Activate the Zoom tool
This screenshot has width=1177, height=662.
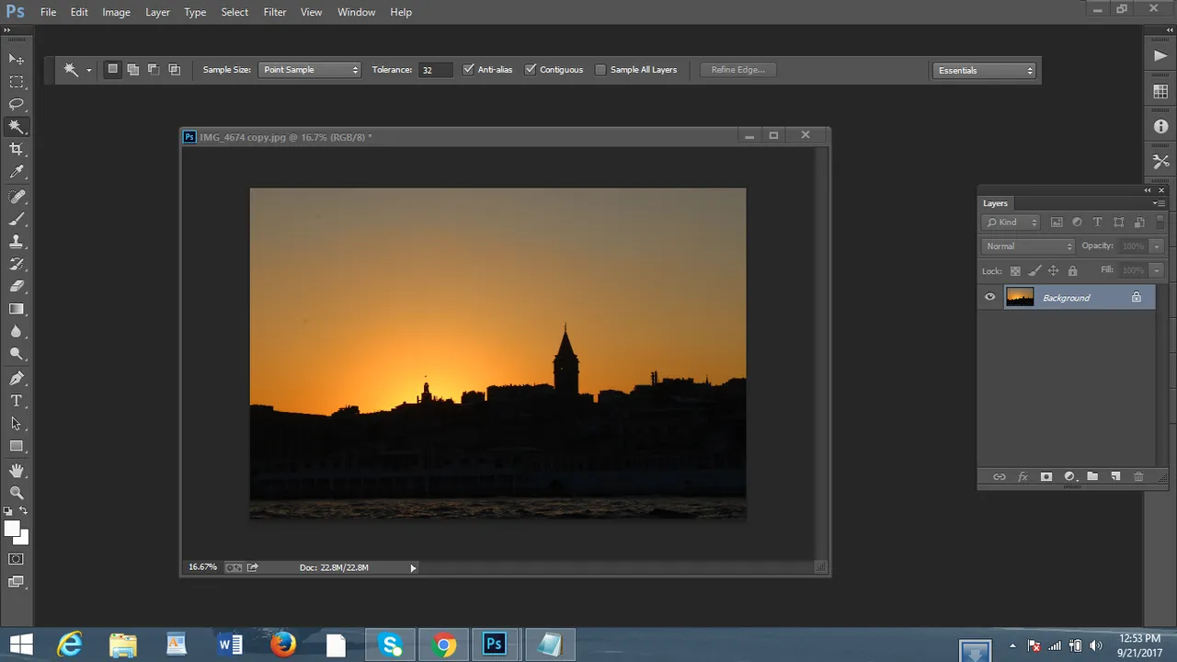17,493
